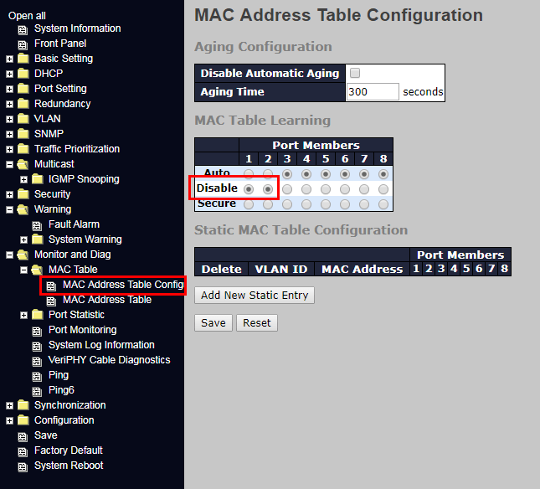Select Secure learning for port 8
540x489 pixels.
pos(383,204)
